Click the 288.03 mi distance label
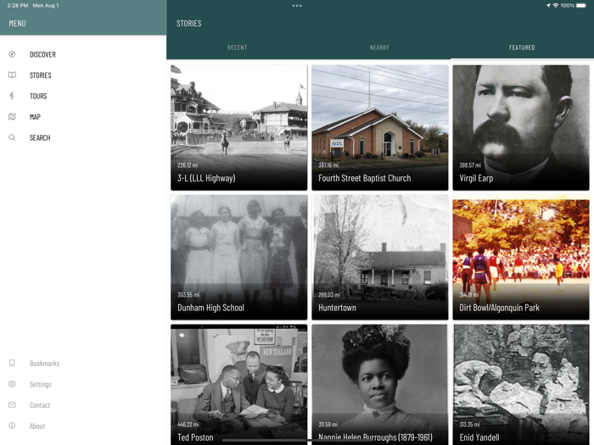The height and width of the screenshot is (445, 594). pyautogui.click(x=329, y=295)
